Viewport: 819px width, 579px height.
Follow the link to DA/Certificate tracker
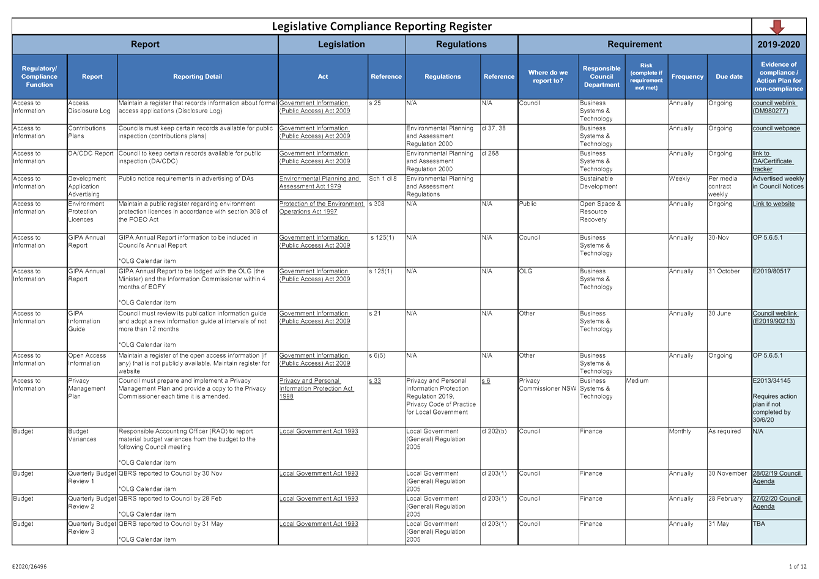772,161
